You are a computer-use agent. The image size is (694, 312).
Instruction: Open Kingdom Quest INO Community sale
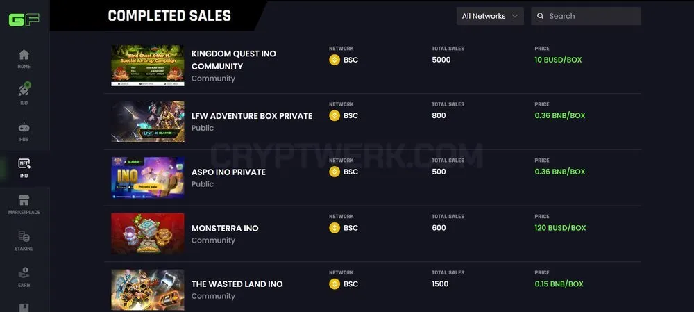[x=234, y=60]
